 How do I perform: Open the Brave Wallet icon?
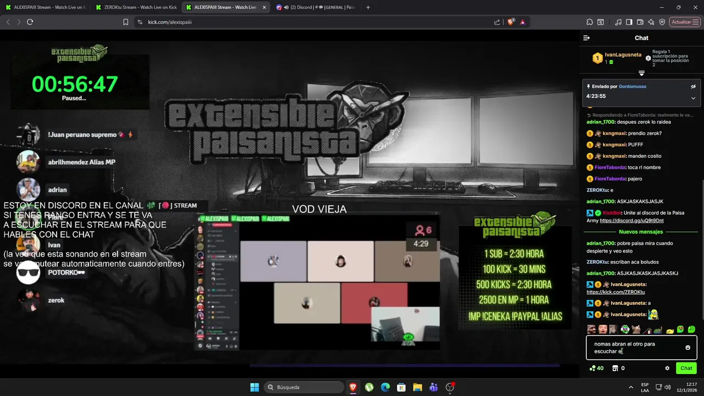click(640, 22)
